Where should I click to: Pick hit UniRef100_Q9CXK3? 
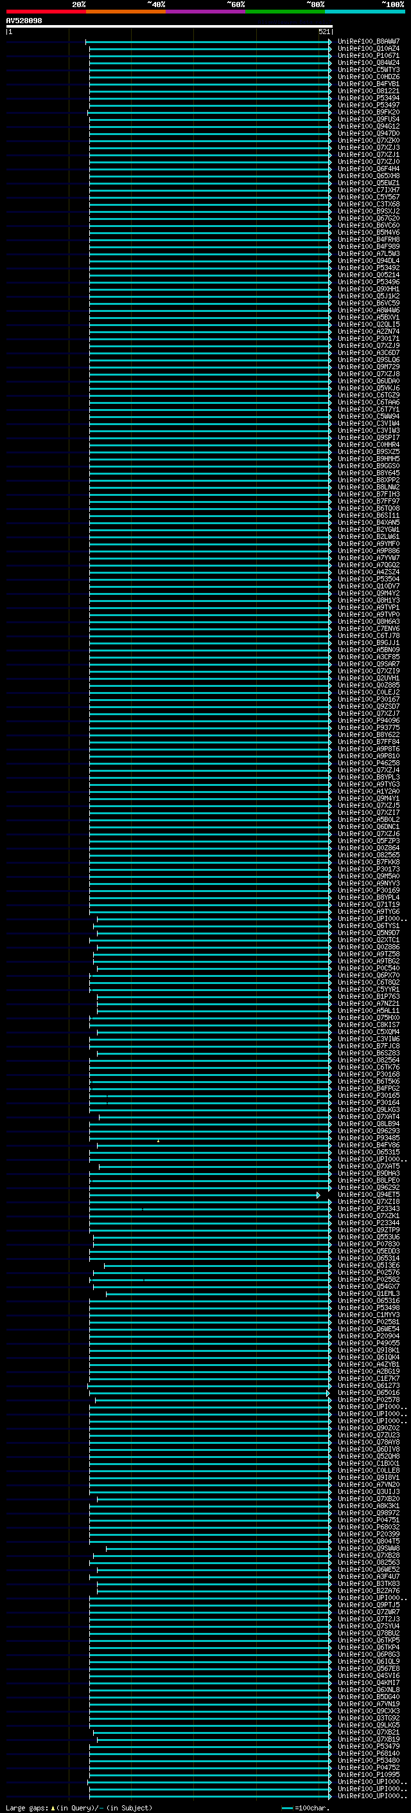tap(368, 1711)
